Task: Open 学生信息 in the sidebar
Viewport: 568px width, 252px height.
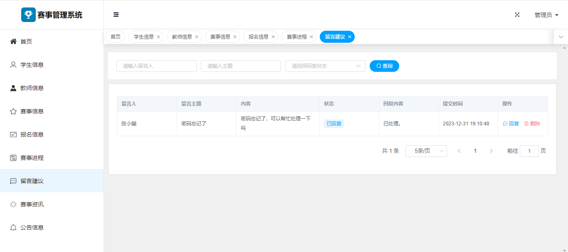Action: tap(32, 65)
